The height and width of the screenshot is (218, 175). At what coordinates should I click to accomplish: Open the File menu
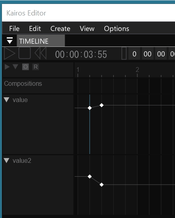(14, 29)
